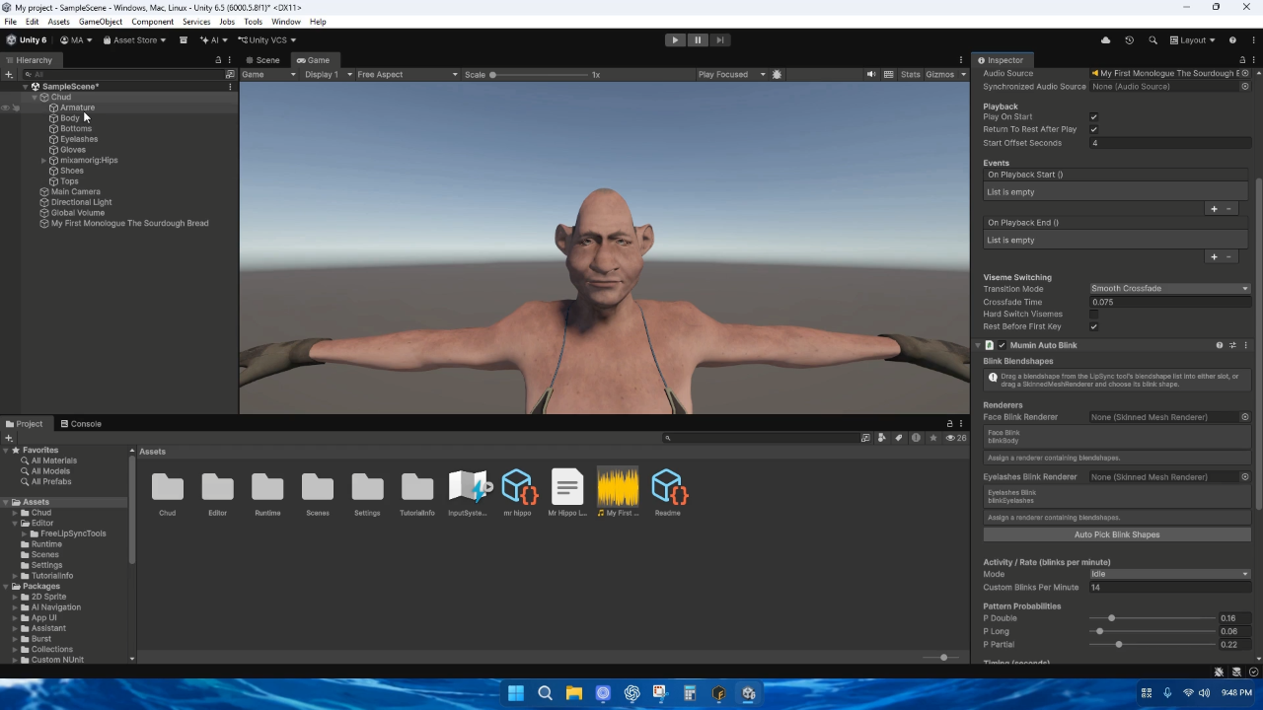
Task: Click the Crossfade Time input field
Action: point(1169,302)
